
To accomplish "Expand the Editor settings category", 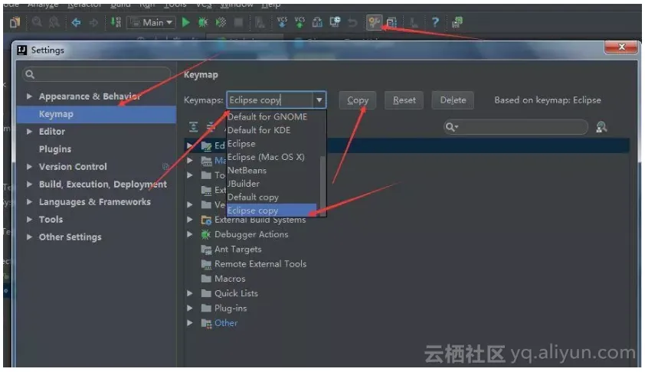I will [30, 132].
